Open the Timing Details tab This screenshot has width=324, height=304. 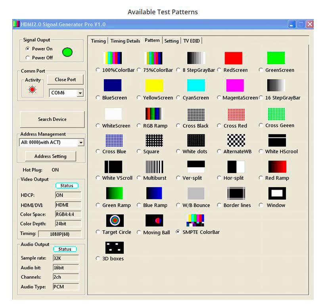click(125, 41)
